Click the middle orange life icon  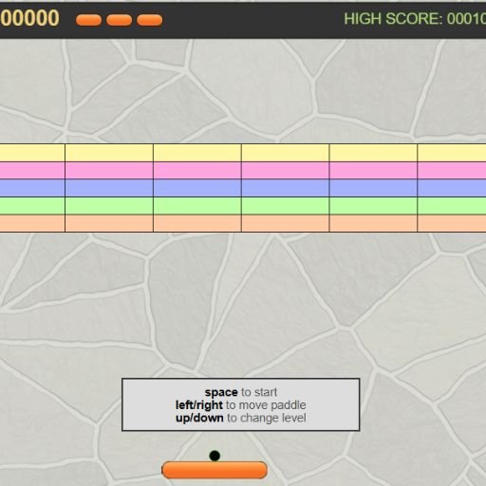[x=120, y=20]
